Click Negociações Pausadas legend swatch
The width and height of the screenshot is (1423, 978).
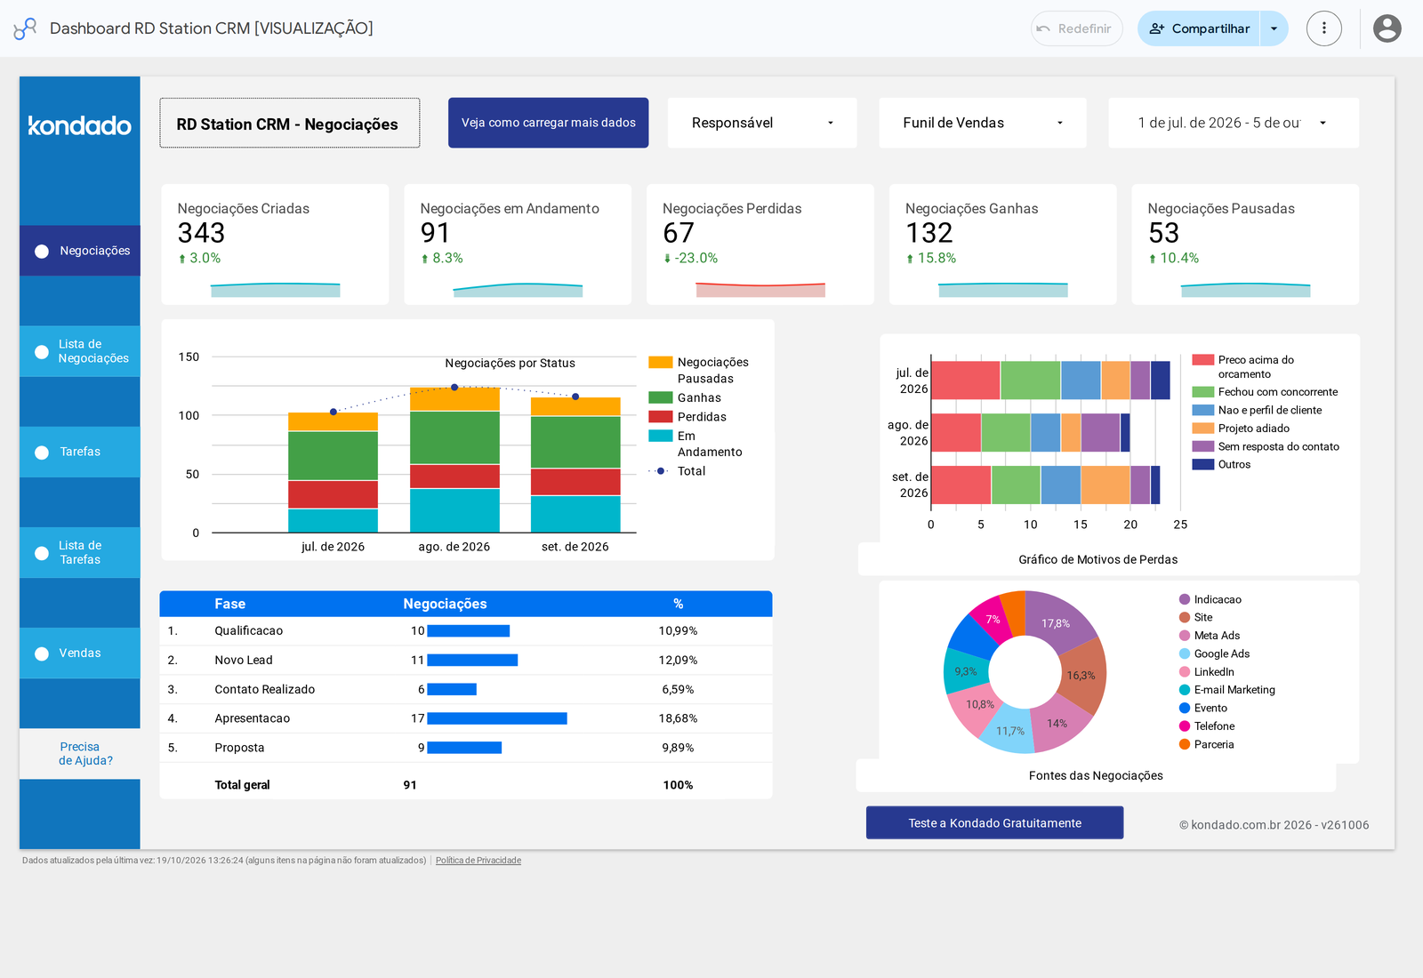pyautogui.click(x=660, y=362)
